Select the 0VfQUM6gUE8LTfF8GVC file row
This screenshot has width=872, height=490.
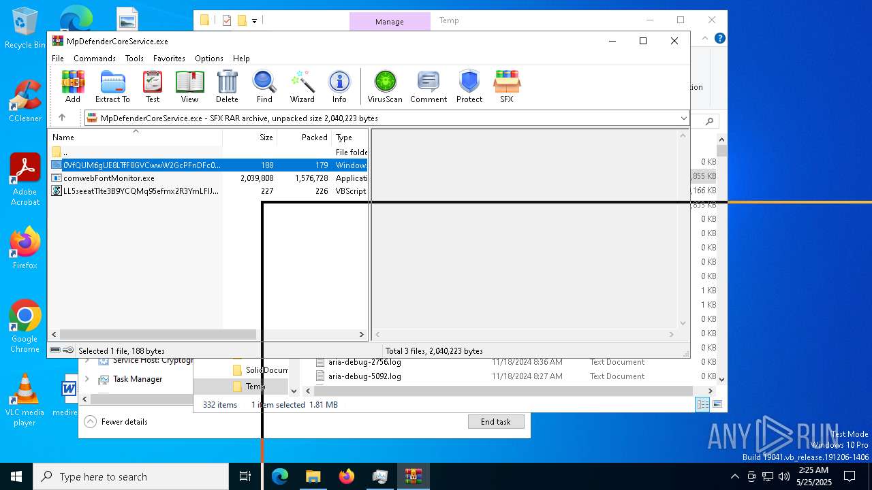208,165
